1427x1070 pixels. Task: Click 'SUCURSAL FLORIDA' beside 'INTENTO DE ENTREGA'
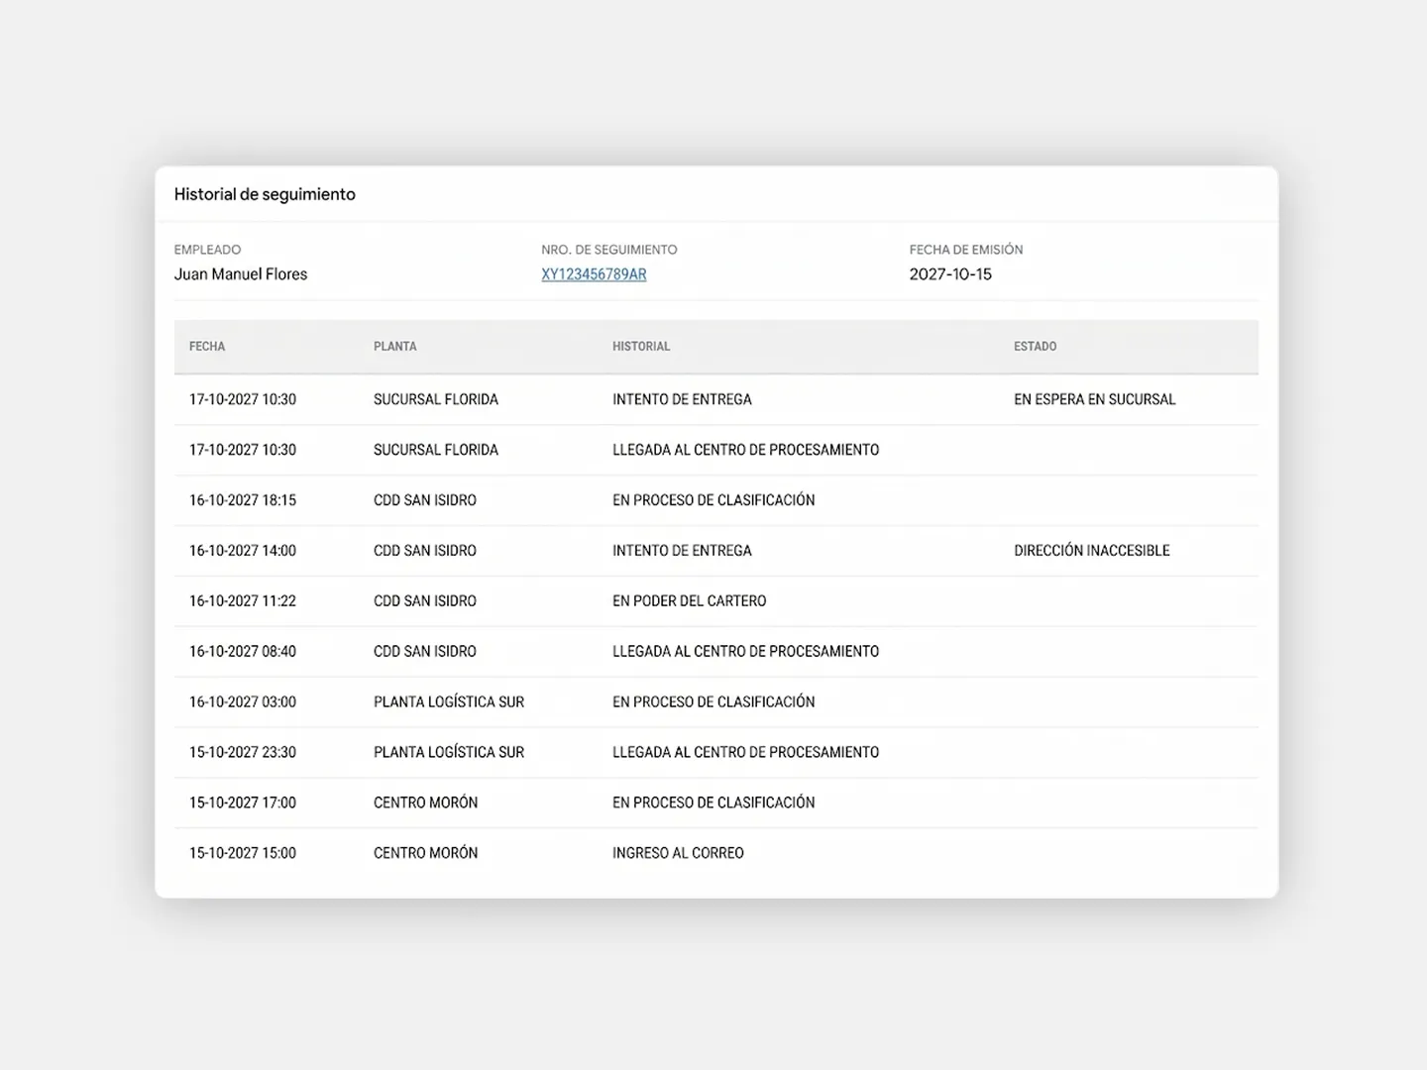click(x=436, y=399)
